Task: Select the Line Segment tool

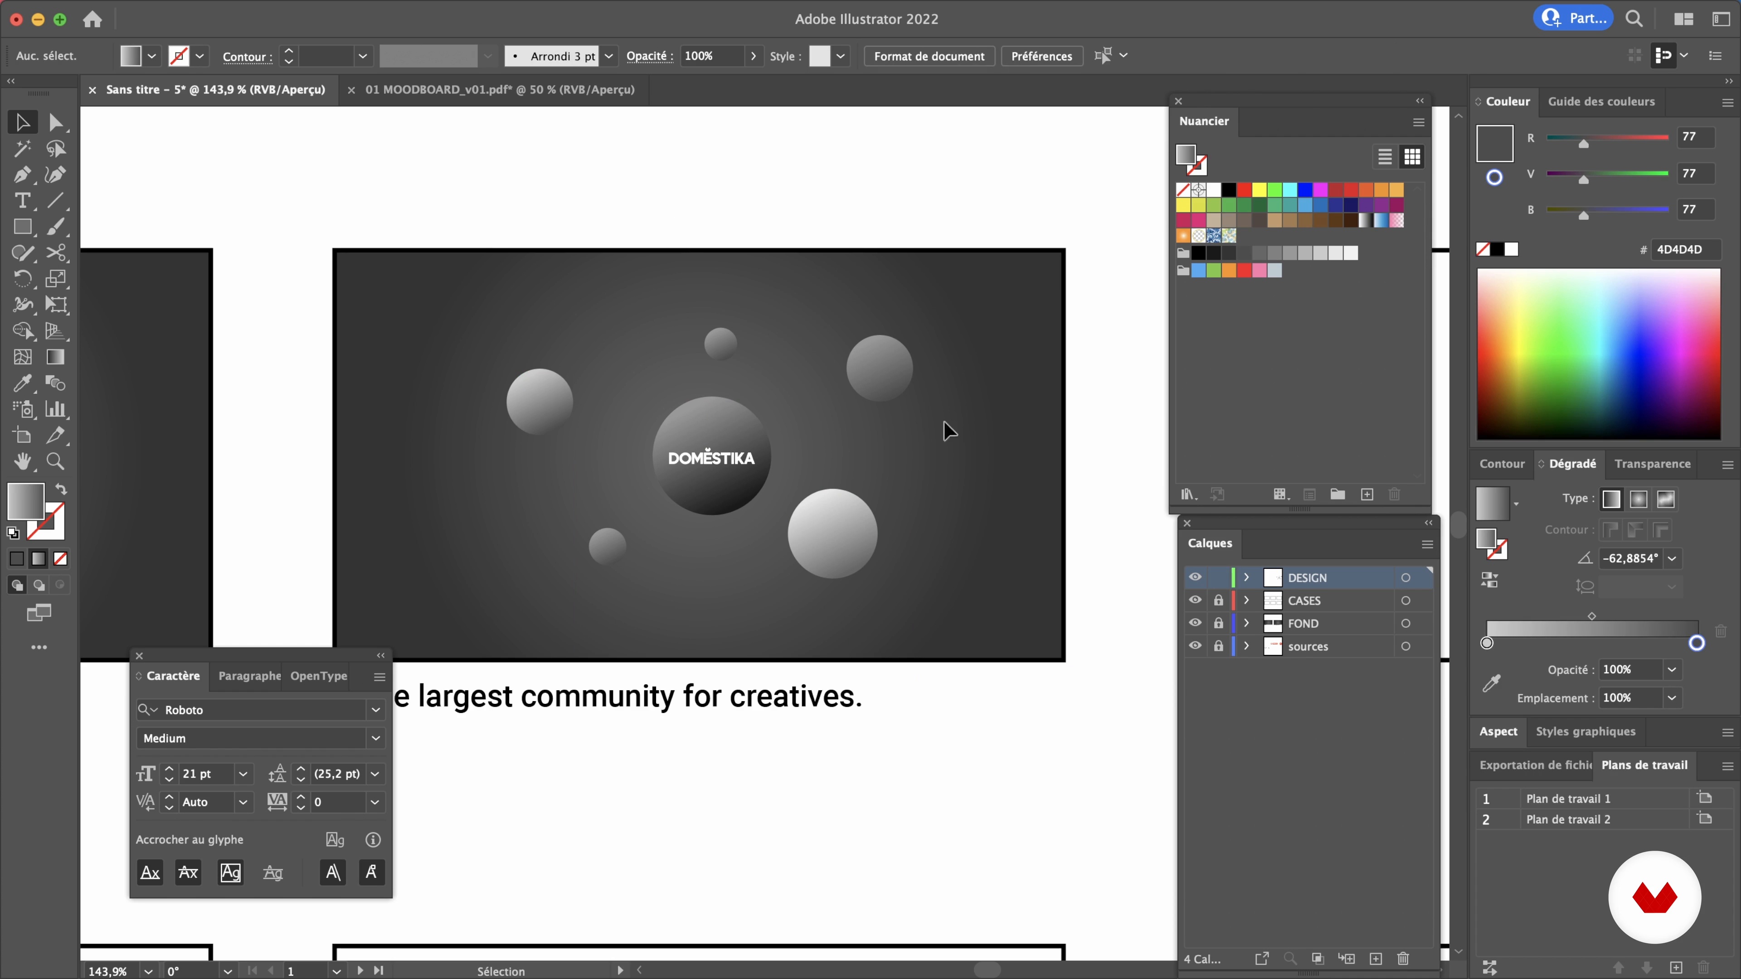Action: pyautogui.click(x=56, y=201)
